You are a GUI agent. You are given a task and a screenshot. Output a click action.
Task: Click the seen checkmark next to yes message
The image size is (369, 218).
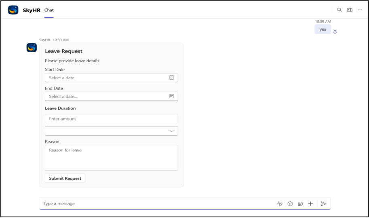tap(335, 32)
